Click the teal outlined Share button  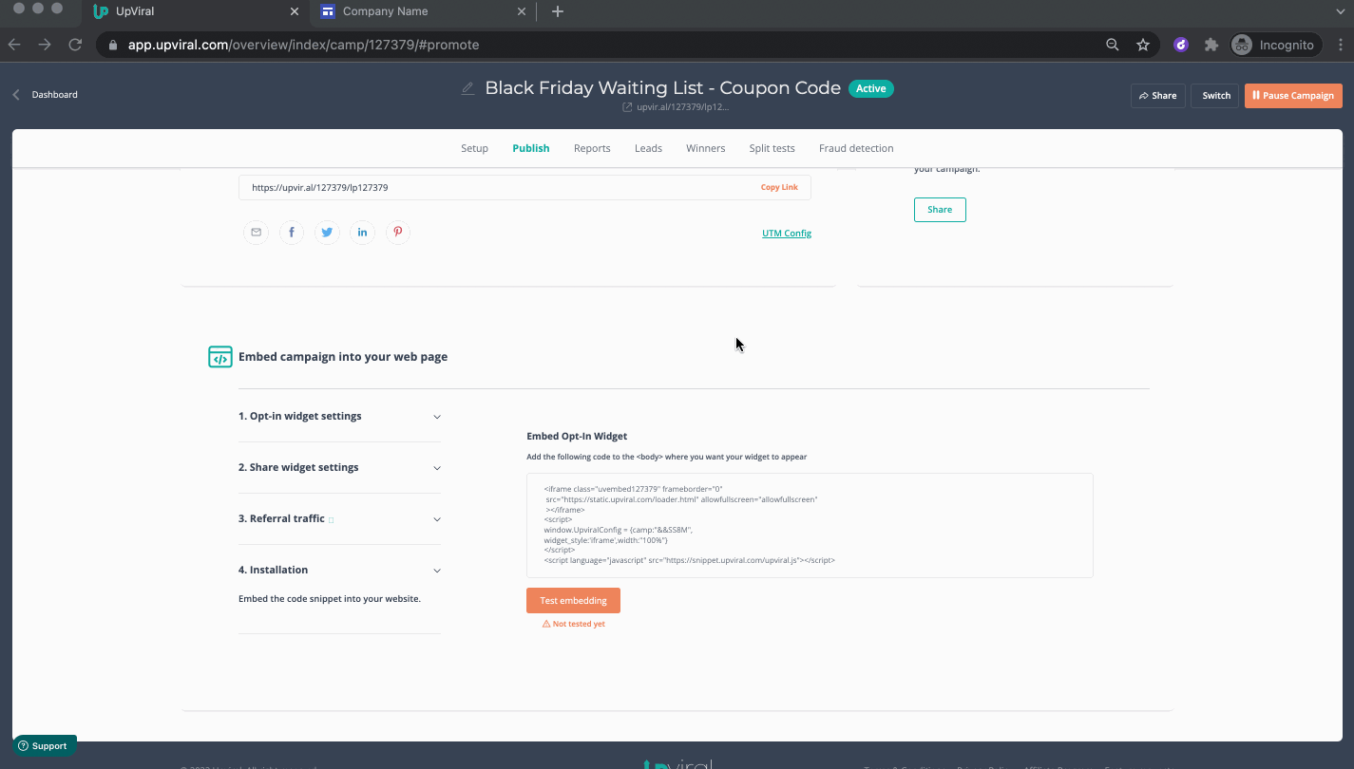click(x=940, y=210)
